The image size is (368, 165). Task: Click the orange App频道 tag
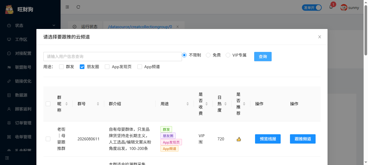169,148
